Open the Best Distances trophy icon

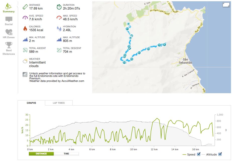click(9, 45)
